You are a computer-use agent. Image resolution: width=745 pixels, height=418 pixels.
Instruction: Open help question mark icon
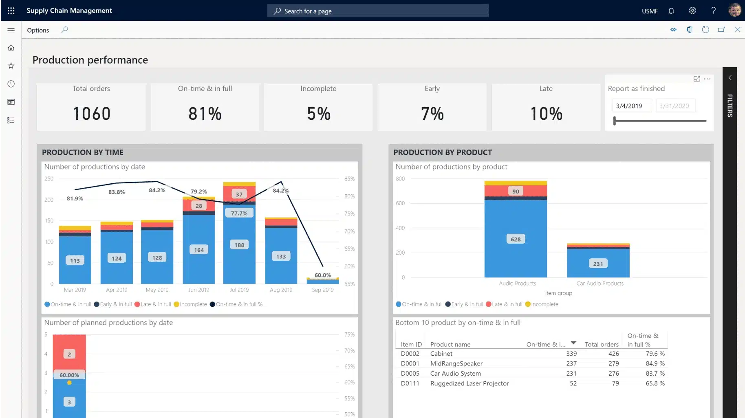pyautogui.click(x=714, y=11)
